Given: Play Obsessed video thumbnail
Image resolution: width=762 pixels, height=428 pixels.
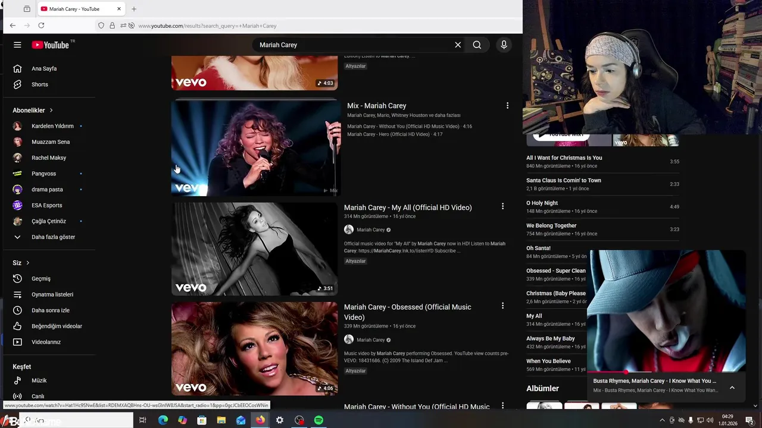Looking at the screenshot, I should click(254, 349).
